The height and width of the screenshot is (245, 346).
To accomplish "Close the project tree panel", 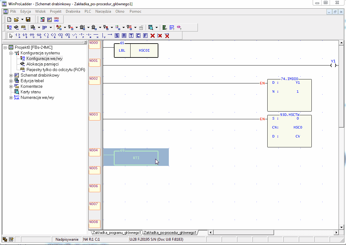I will tap(85, 42).
